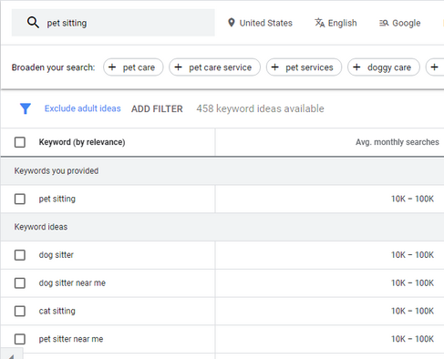Add pet care to broaden search
The height and width of the screenshot is (359, 444).
(133, 67)
